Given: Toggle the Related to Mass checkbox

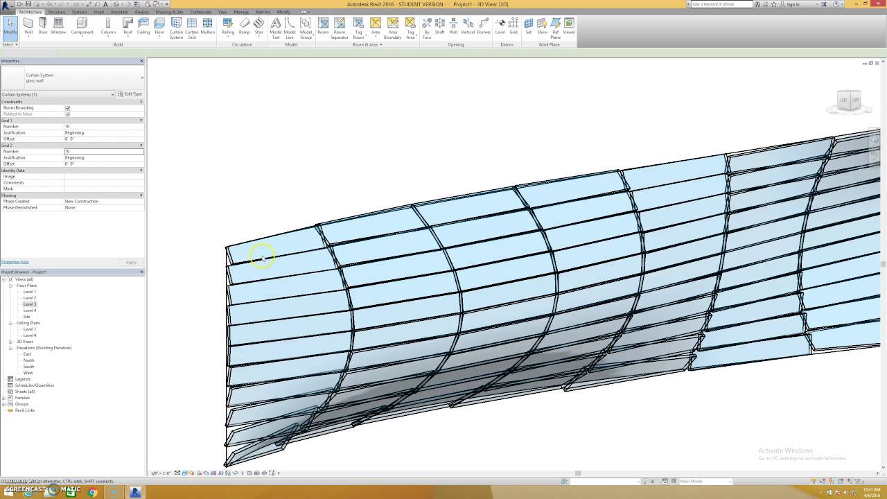Looking at the screenshot, I should point(67,114).
